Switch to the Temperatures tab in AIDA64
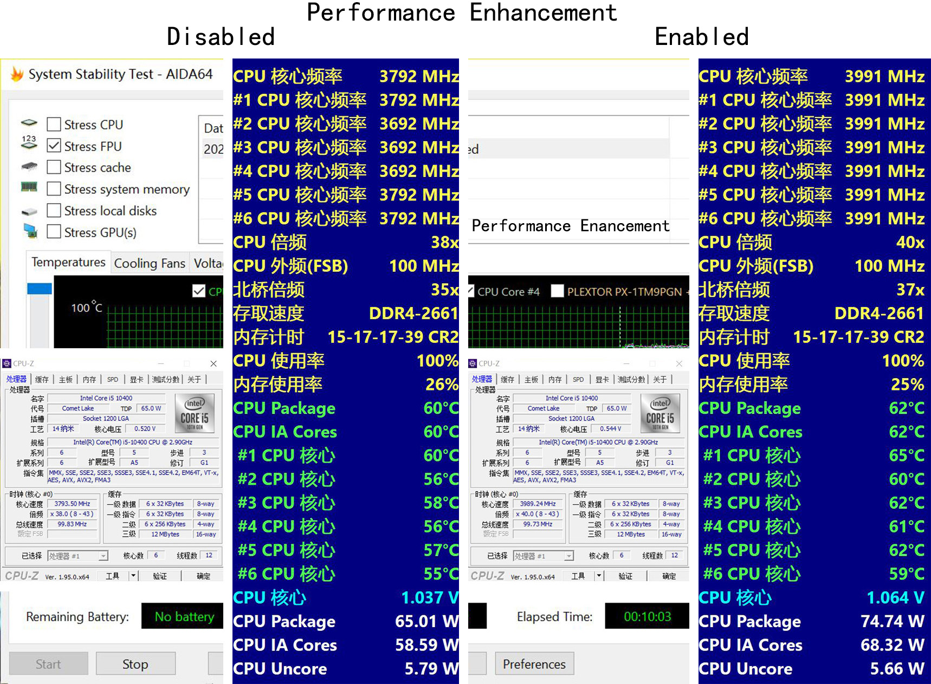The image size is (931, 684). pyautogui.click(x=68, y=263)
